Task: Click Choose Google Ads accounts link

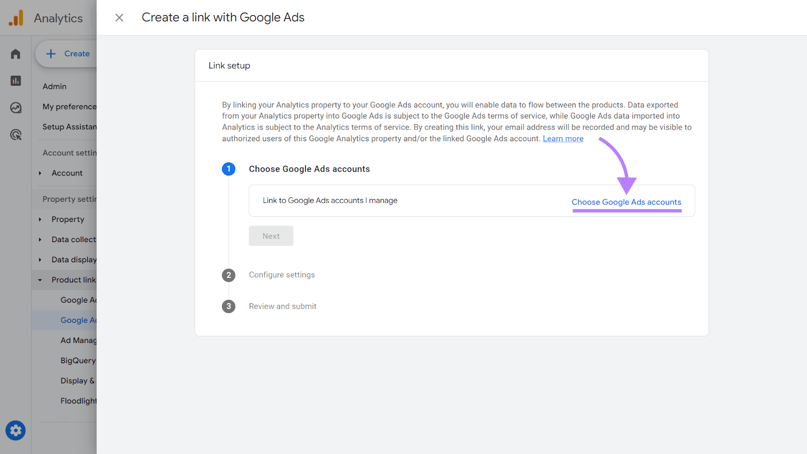Action: point(626,202)
